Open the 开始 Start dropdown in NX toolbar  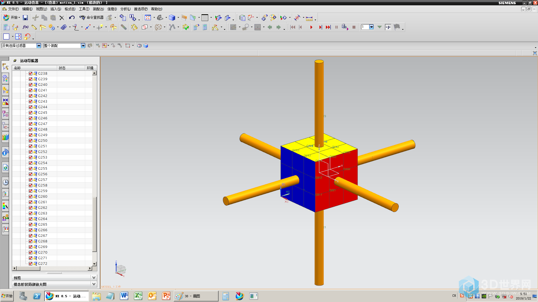click(11, 18)
